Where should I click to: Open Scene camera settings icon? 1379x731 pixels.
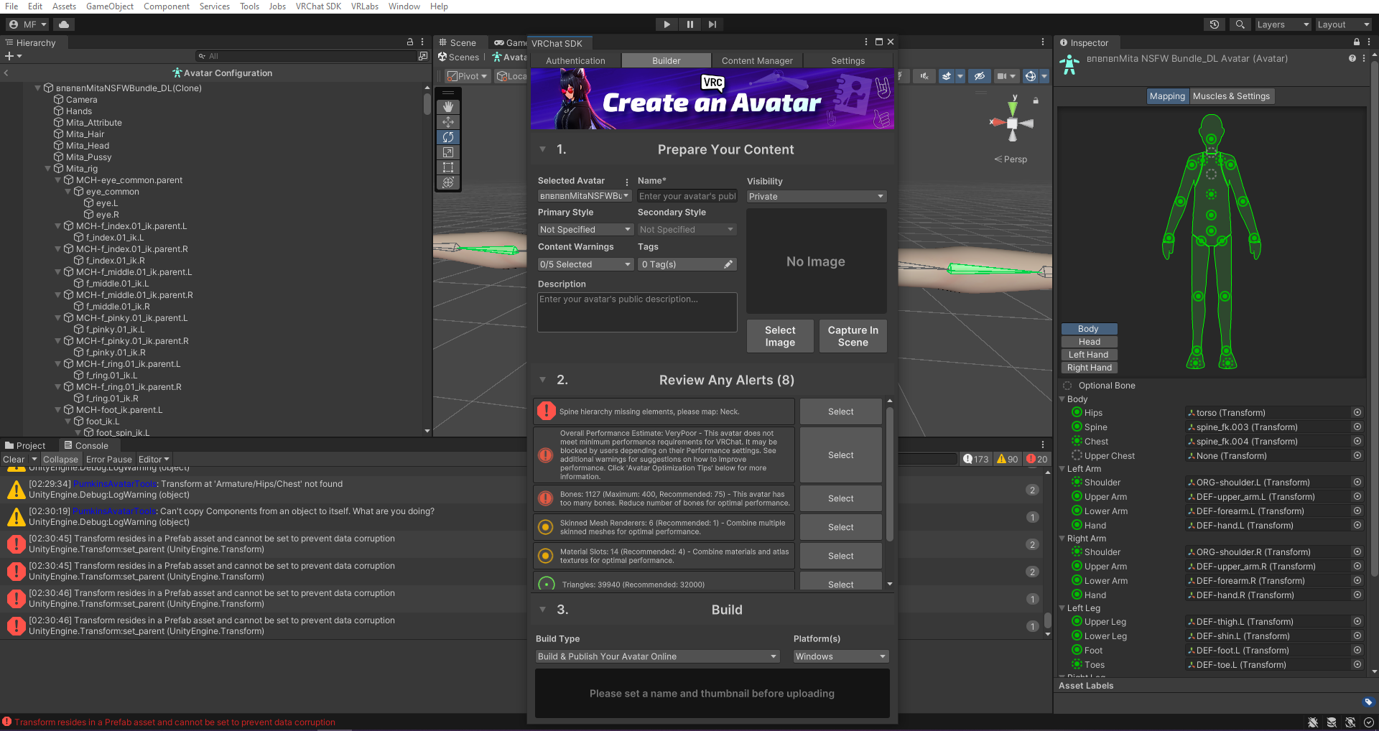[x=1006, y=76]
